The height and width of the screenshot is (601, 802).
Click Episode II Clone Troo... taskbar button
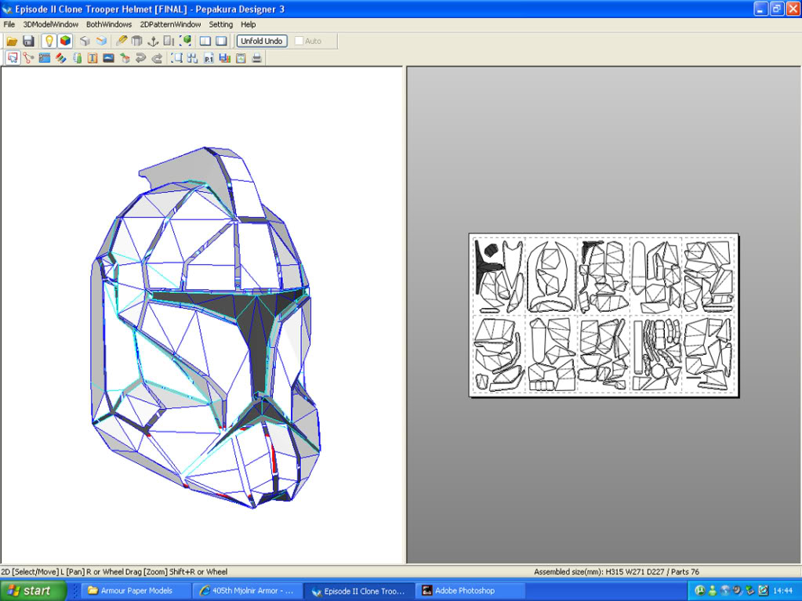click(x=358, y=591)
